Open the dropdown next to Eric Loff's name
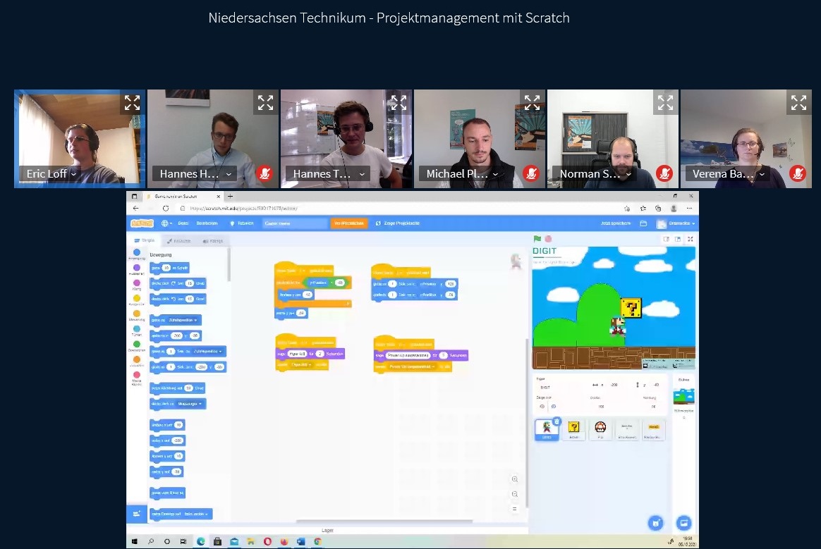Viewport: 821px width, 549px height. (x=73, y=174)
